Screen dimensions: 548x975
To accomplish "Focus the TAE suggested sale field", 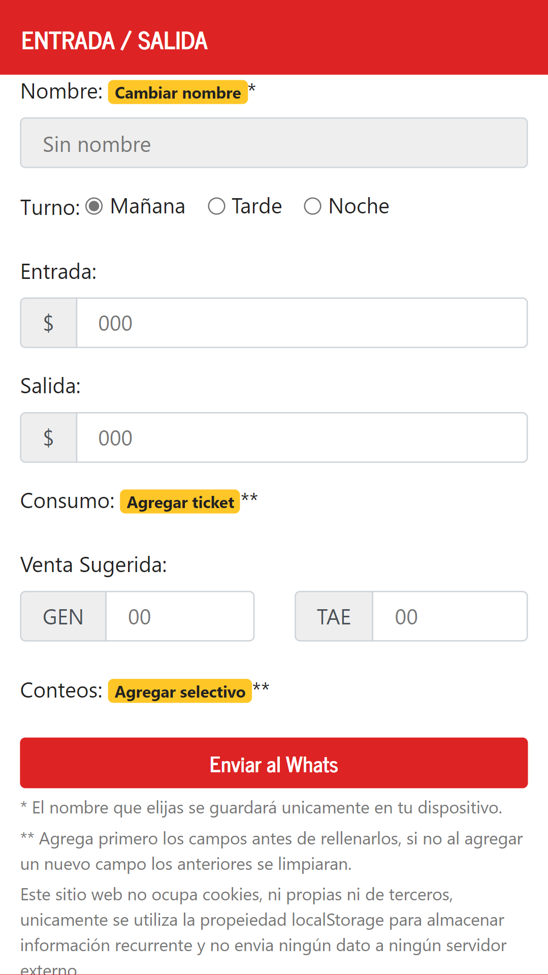I will point(450,617).
